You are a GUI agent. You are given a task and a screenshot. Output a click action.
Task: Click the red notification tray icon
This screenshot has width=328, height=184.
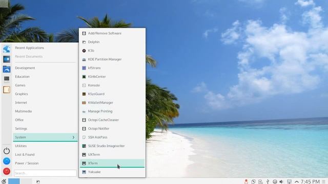click(246, 181)
